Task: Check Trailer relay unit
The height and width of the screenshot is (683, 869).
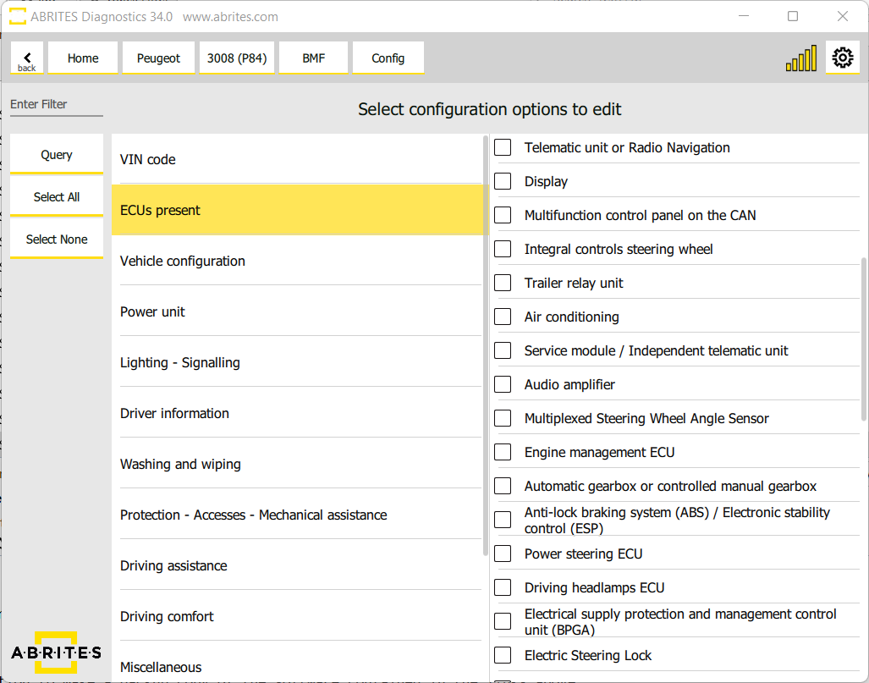Action: coord(503,283)
